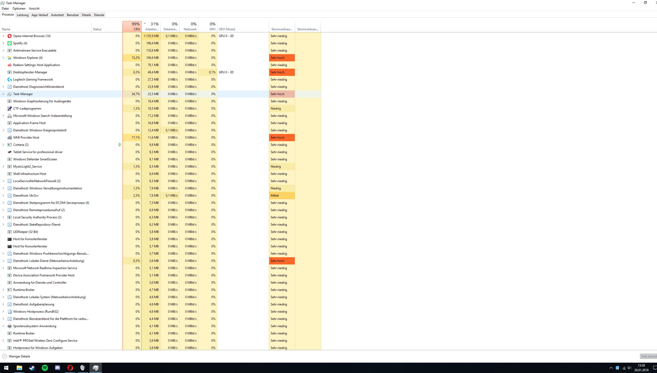
Task: Open Discord from the taskbar
Action: [57, 368]
